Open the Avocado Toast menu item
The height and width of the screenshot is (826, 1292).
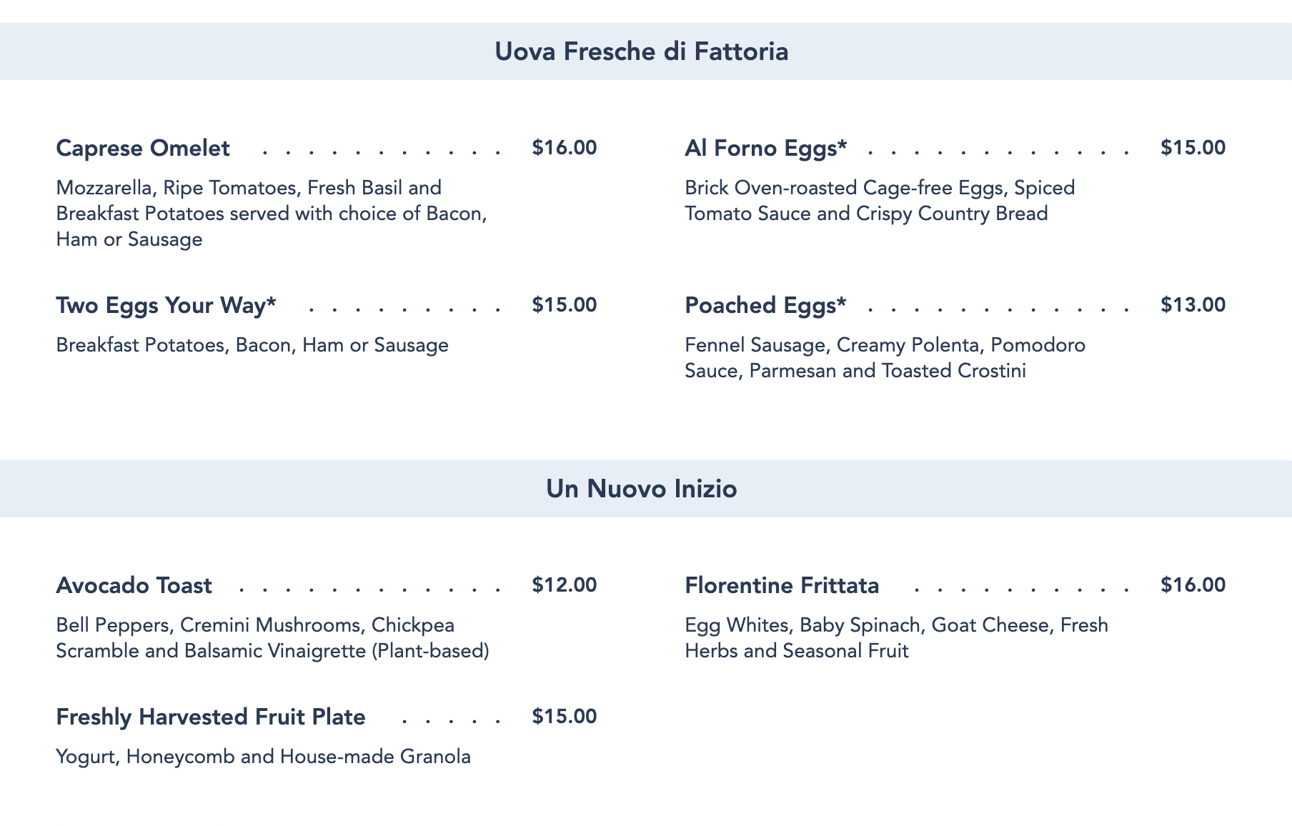point(134,585)
